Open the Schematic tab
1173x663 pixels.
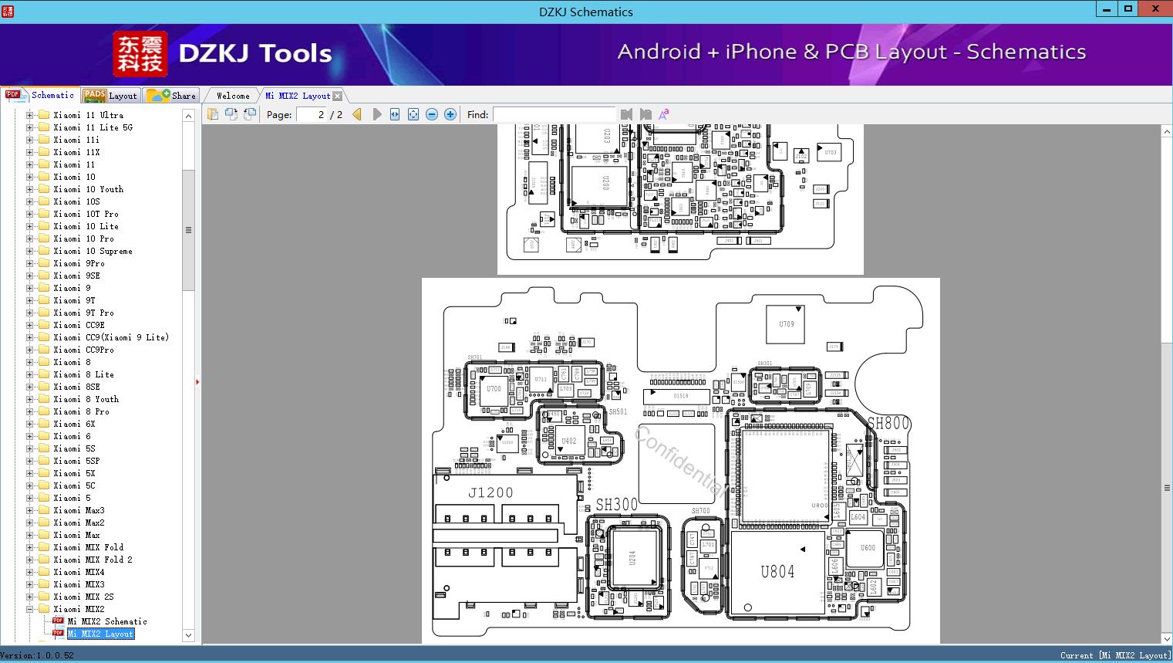(40, 95)
